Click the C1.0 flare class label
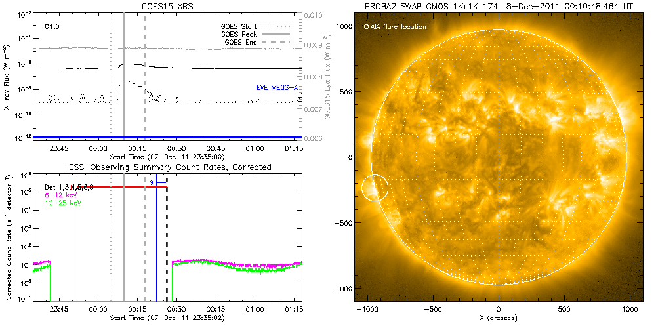Screen dimensions: 656x328 [x=52, y=27]
